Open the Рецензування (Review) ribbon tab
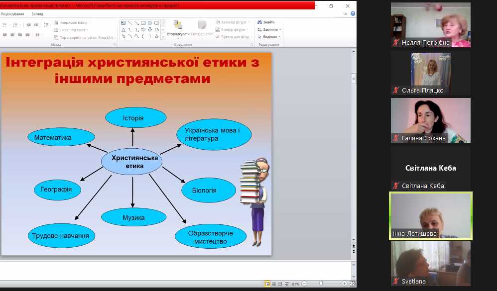497x291 pixels. pos(12,14)
